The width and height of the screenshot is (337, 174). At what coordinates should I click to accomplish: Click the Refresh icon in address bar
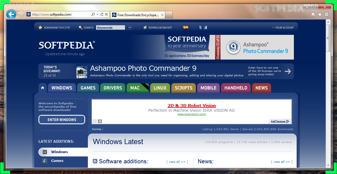coord(102,14)
